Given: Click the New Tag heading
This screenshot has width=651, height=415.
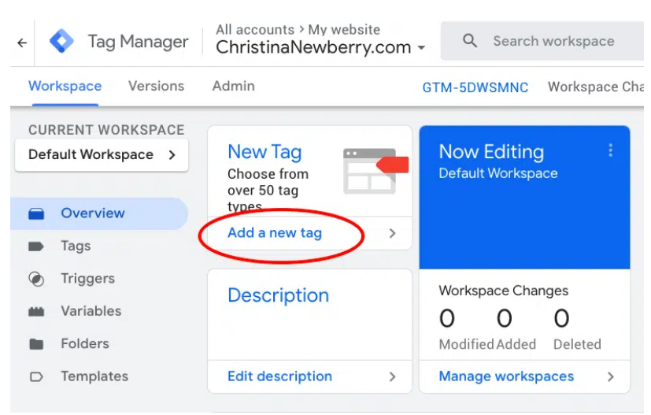Looking at the screenshot, I should 264,152.
